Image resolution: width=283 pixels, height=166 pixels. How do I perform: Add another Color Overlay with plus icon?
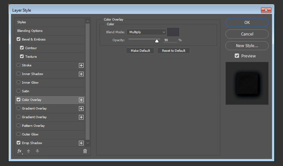pos(81,100)
